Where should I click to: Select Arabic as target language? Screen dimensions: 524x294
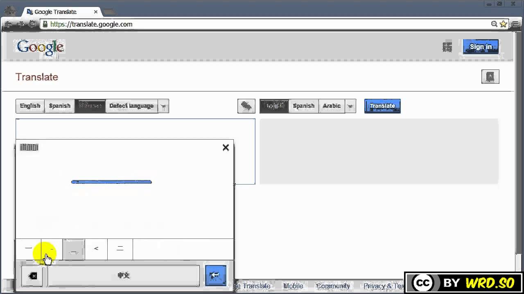[332, 106]
